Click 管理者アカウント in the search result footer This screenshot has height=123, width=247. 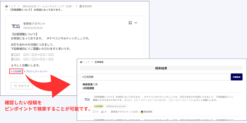click(x=120, y=112)
